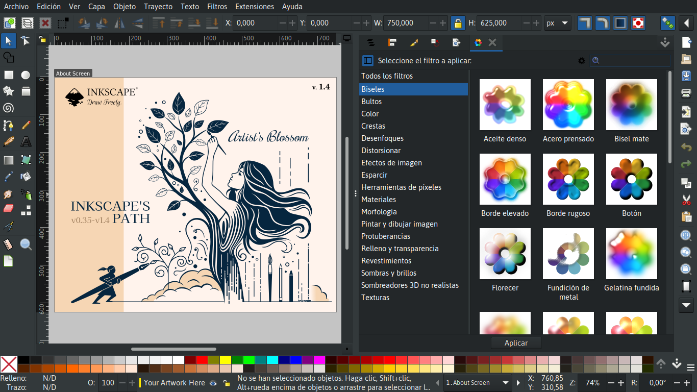Screen dimensions: 697x392
Task: Choose the Star and polygon tool
Action: (x=9, y=91)
